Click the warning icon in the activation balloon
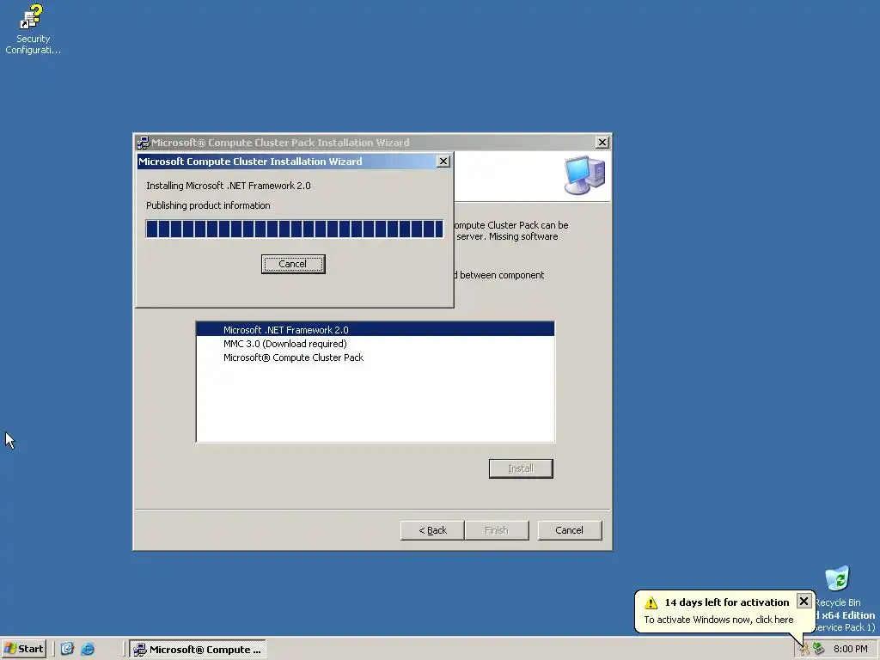Viewport: 880px width, 660px height. click(x=651, y=602)
